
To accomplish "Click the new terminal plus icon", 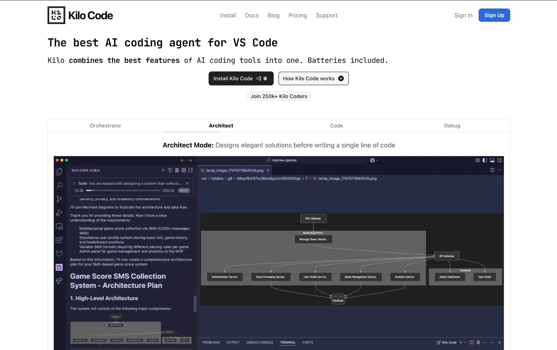I will 461,342.
